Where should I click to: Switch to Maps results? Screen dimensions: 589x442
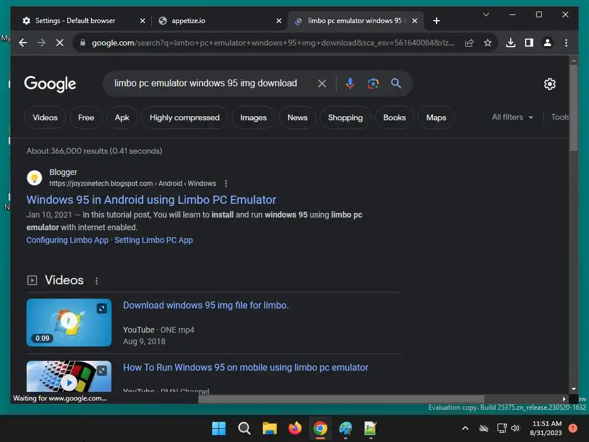pyautogui.click(x=436, y=117)
